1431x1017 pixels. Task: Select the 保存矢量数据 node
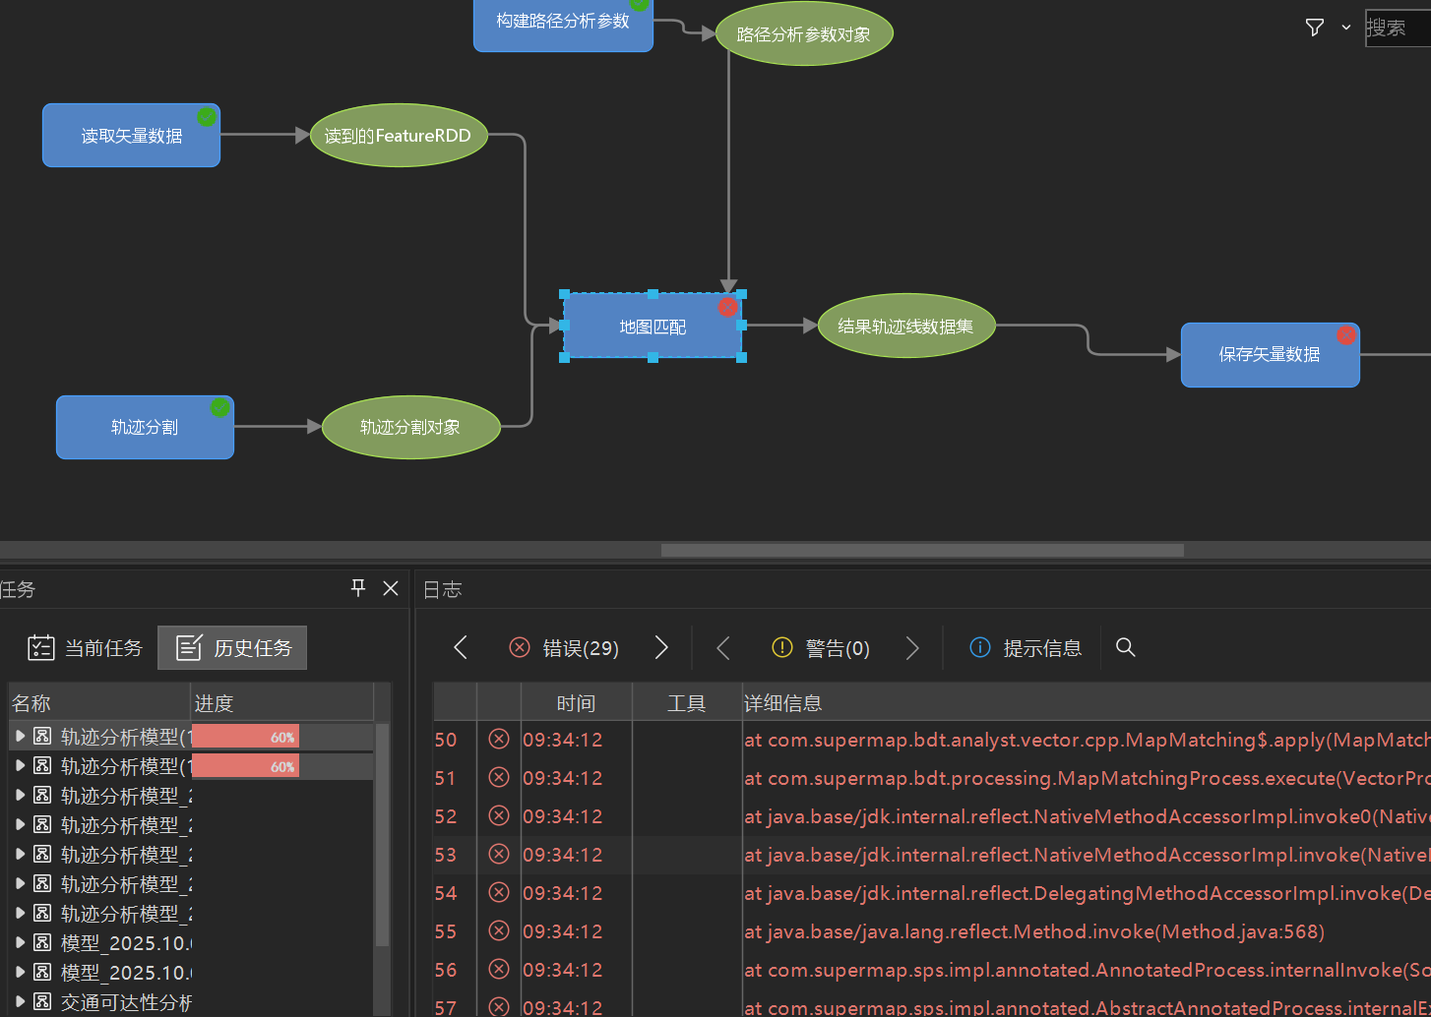coord(1269,355)
